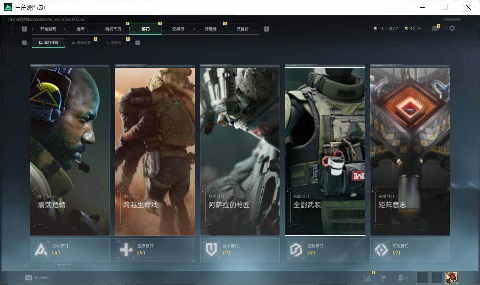Open the 矩阵意志 research department mission card
The width and height of the screenshot is (480, 285).
410,151
